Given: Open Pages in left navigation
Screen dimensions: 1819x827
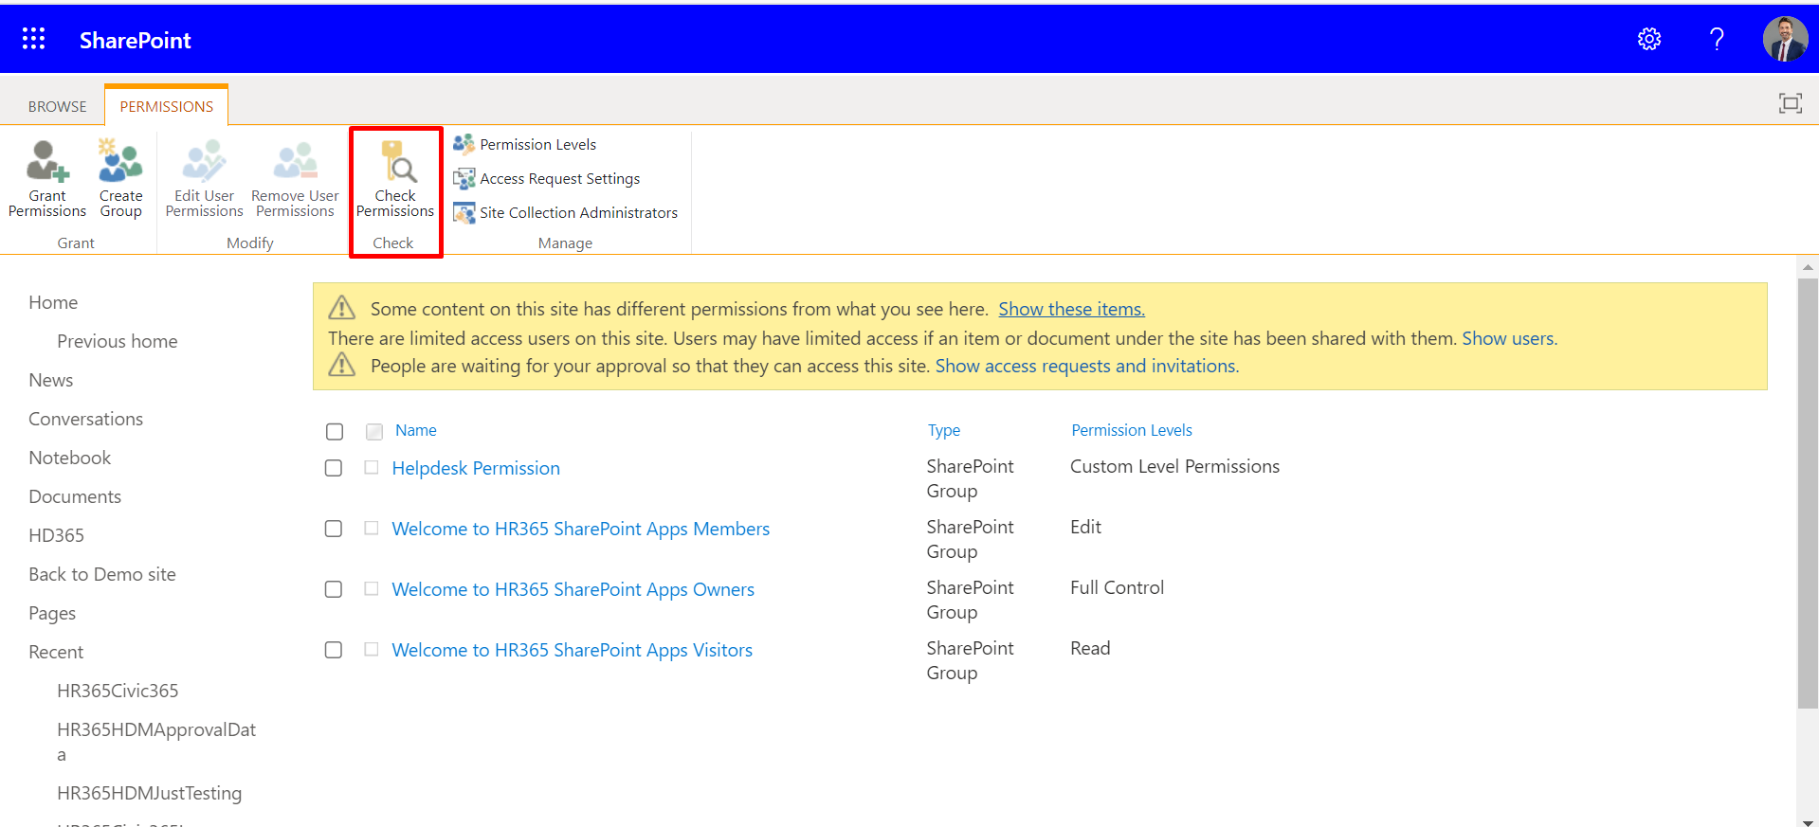Looking at the screenshot, I should click(52, 613).
